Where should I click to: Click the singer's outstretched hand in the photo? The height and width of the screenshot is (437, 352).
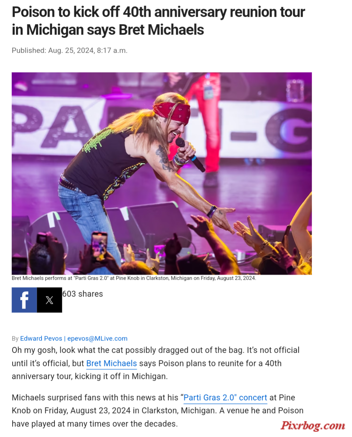pos(224,218)
